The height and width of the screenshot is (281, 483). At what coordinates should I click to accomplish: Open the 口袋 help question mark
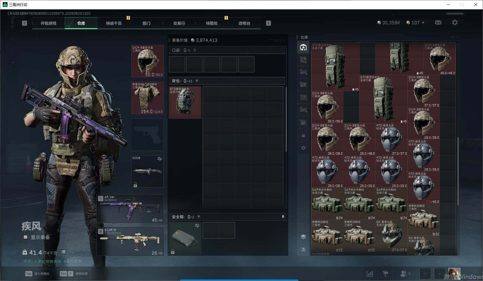pyautogui.click(x=194, y=50)
